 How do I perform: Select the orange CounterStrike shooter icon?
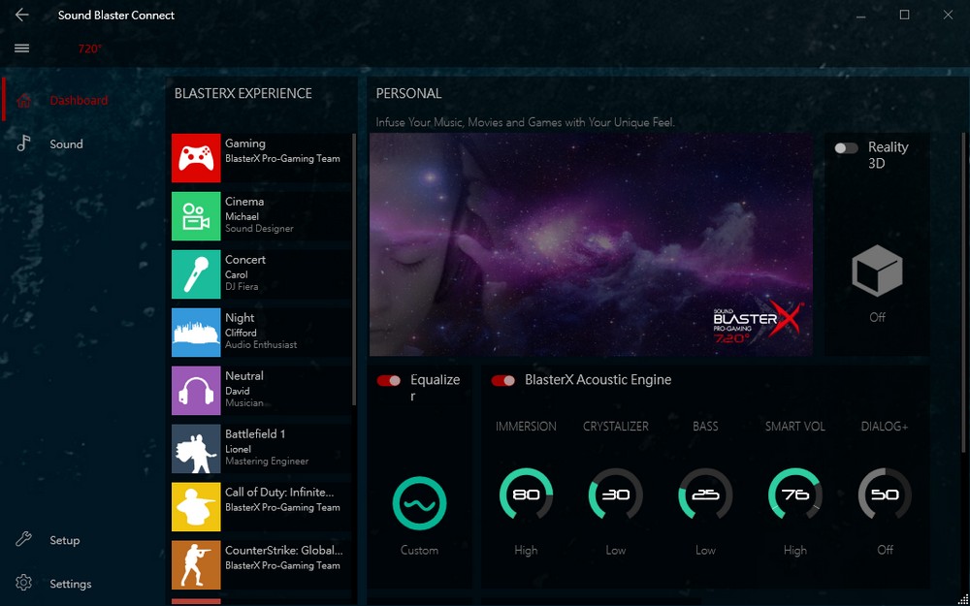point(196,565)
